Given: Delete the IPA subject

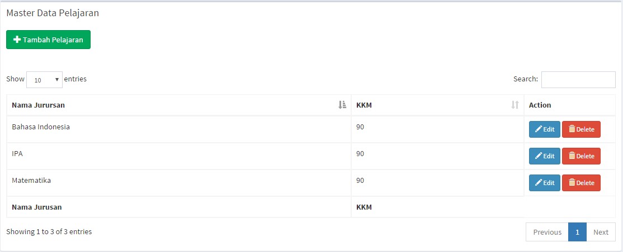Looking at the screenshot, I should point(581,156).
